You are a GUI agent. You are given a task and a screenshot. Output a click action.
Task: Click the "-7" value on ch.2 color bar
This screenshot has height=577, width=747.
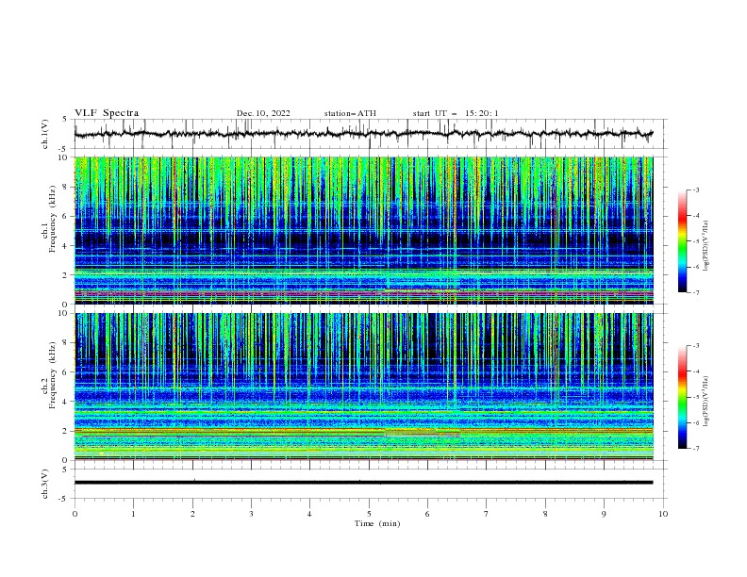tap(695, 448)
